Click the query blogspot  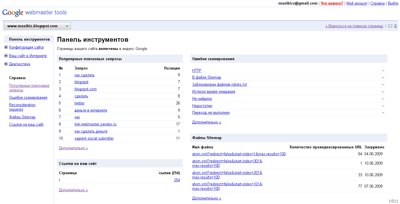click(x=81, y=82)
